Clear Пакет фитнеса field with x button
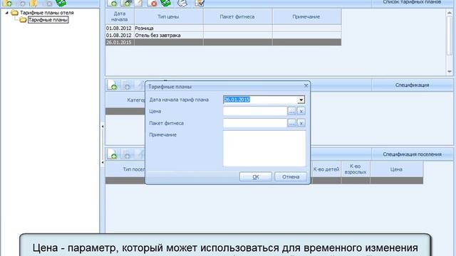456x256 pixels. point(301,123)
